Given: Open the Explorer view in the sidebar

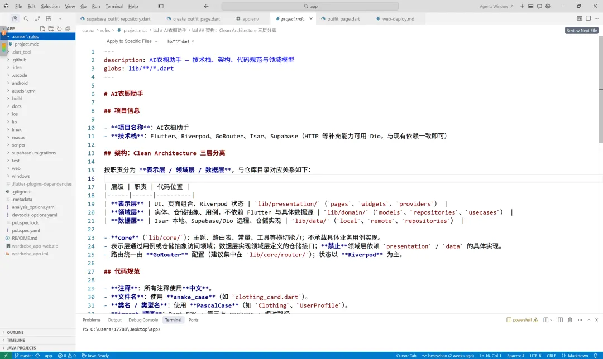Looking at the screenshot, I should pos(15,18).
